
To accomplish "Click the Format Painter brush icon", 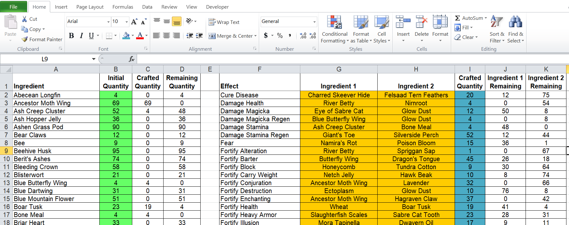I will pyautogui.click(x=25, y=39).
